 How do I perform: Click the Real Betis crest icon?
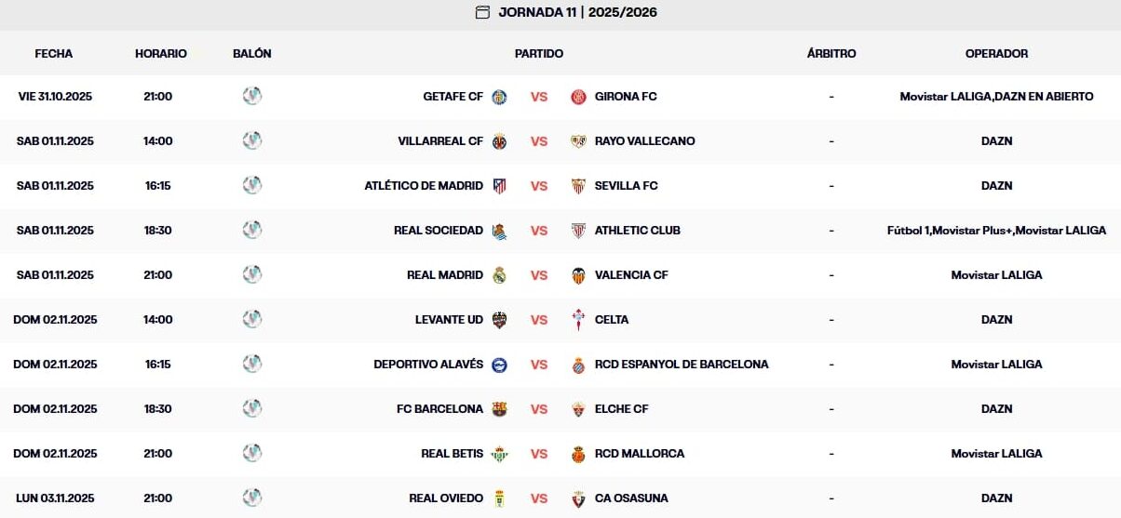[x=500, y=454]
